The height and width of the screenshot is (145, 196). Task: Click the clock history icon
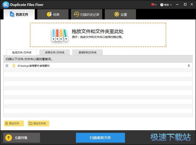point(76,14)
